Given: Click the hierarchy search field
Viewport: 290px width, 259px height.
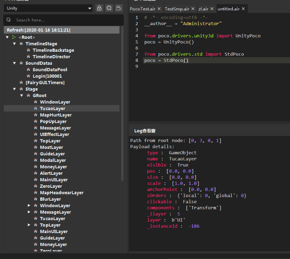Looking at the screenshot, I should click(63, 20).
